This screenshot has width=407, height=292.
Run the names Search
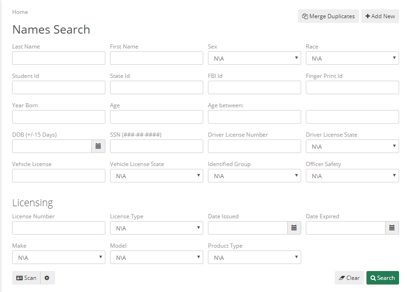[x=383, y=278]
